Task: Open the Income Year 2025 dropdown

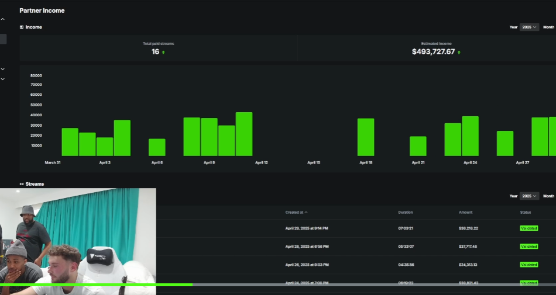Action: 529,27
